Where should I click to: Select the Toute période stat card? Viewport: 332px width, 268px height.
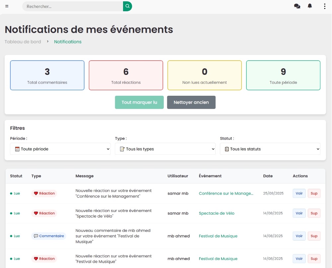(x=283, y=75)
